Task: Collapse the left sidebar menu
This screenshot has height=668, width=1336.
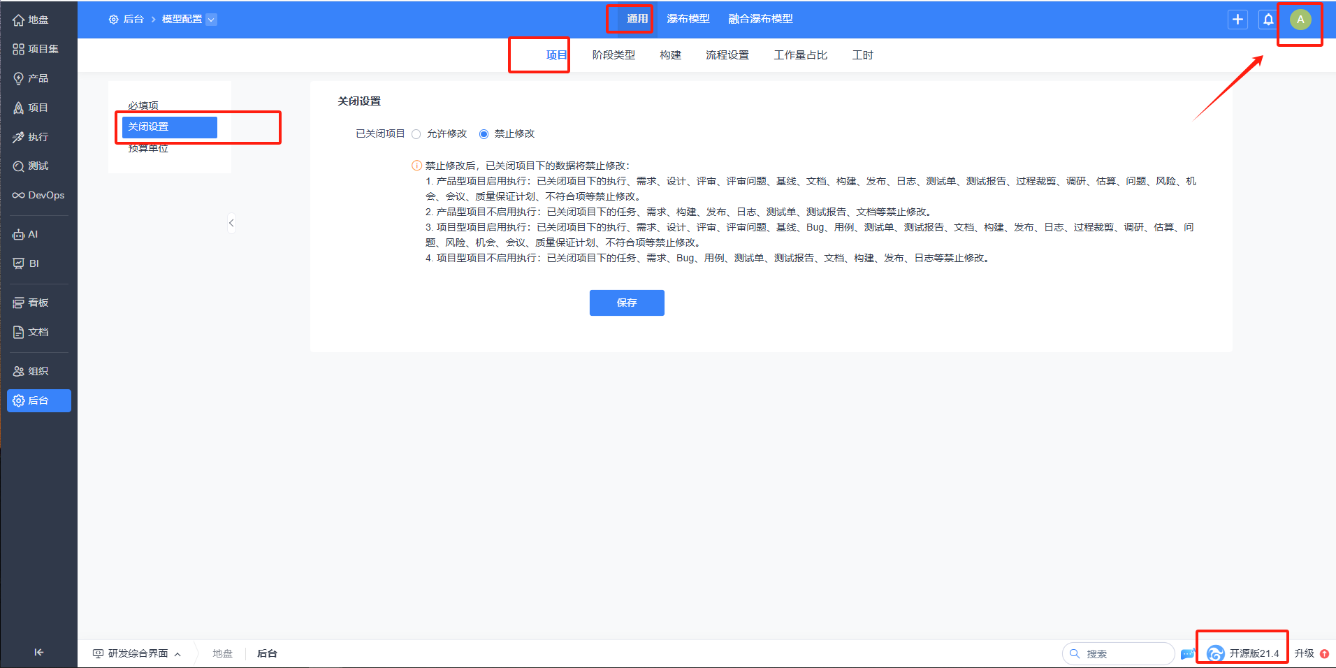Action: click(x=38, y=652)
